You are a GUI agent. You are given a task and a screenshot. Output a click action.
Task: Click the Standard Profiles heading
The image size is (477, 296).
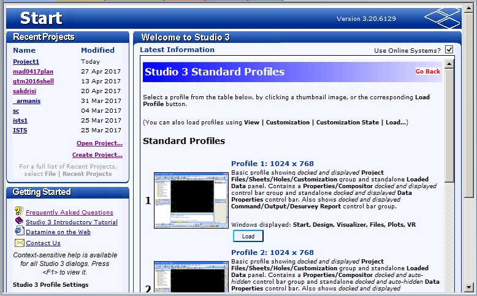click(x=184, y=141)
